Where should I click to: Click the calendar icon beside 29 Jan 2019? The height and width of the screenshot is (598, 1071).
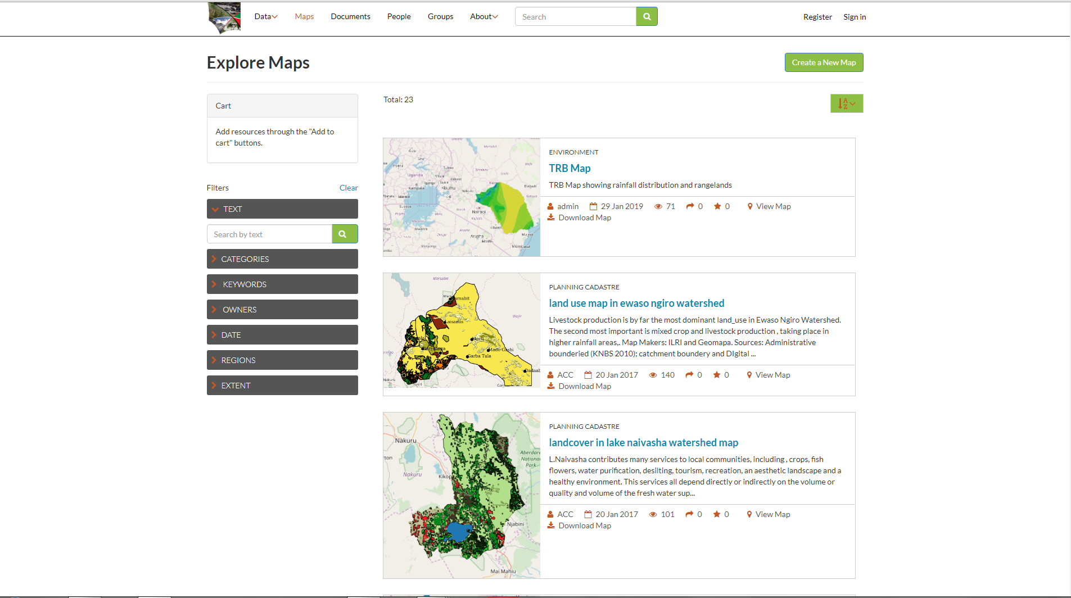pos(593,206)
